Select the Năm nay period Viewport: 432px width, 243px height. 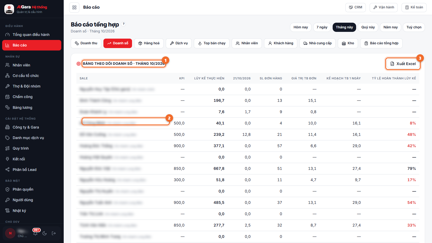tap(390, 27)
